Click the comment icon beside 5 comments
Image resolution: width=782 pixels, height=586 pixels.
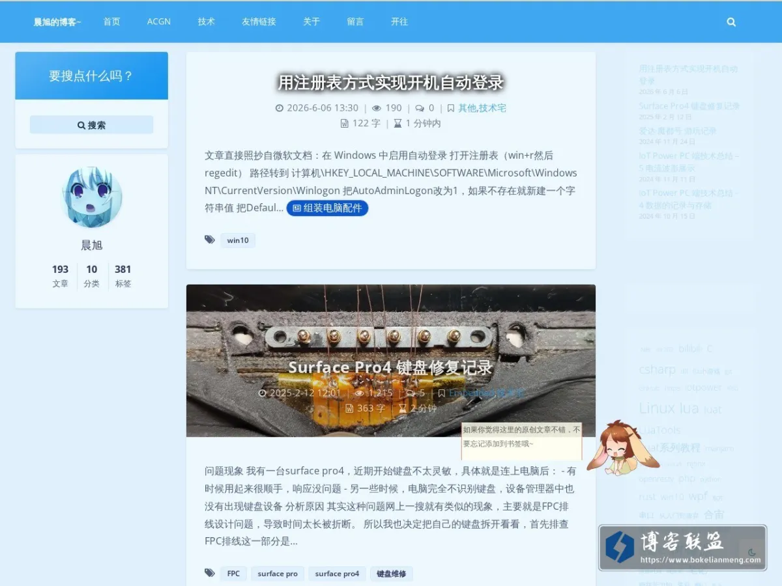[410, 393]
